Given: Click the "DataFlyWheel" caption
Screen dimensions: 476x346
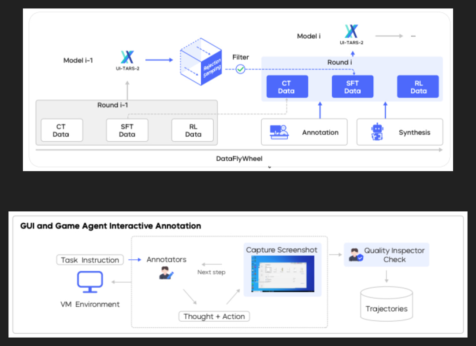Looking at the screenshot, I should [239, 158].
